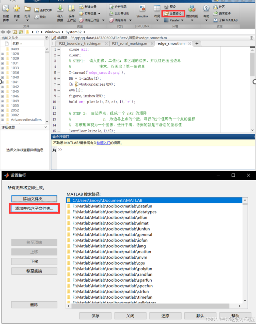The image size is (256, 324).
Task: Click Add with Subfolders (添加并包含子文件夹) button
Action: [34, 208]
